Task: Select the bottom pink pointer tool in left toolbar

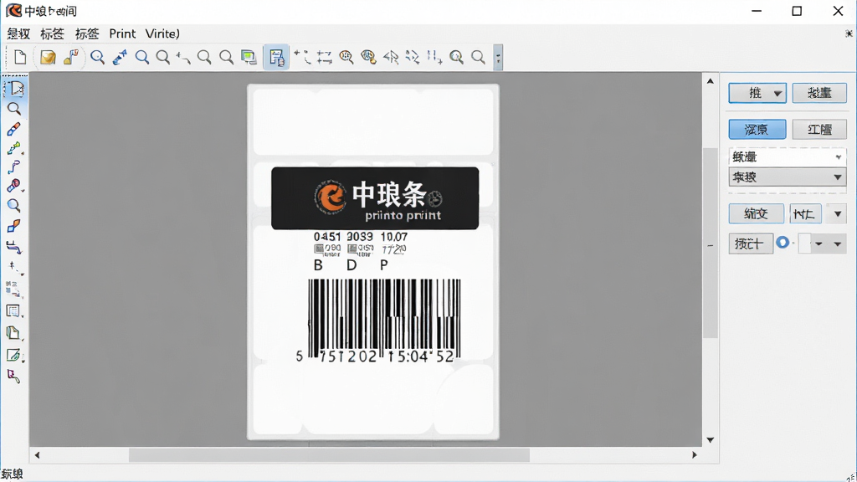Action: [x=13, y=376]
